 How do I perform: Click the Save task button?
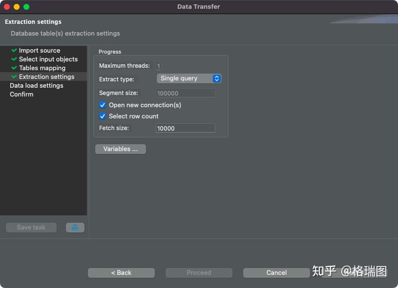click(x=31, y=227)
